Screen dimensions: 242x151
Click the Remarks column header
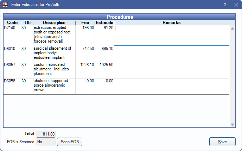point(172,23)
